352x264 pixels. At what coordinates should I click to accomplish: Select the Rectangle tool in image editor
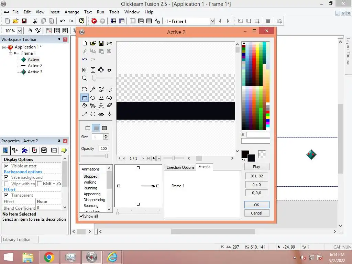click(x=85, y=98)
